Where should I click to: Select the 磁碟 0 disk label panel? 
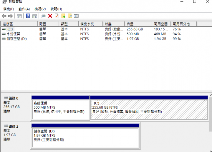(16, 108)
